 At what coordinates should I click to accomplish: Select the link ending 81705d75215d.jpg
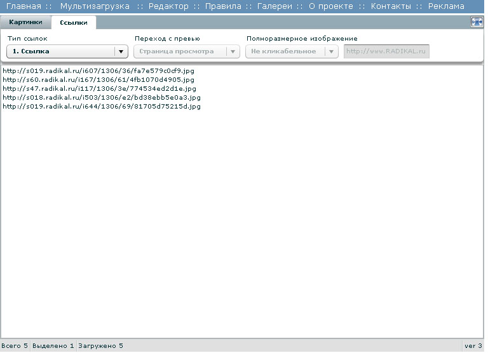(x=102, y=107)
